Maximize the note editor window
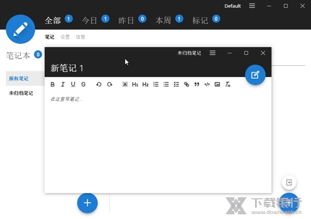311x219 pixels. [x=246, y=53]
